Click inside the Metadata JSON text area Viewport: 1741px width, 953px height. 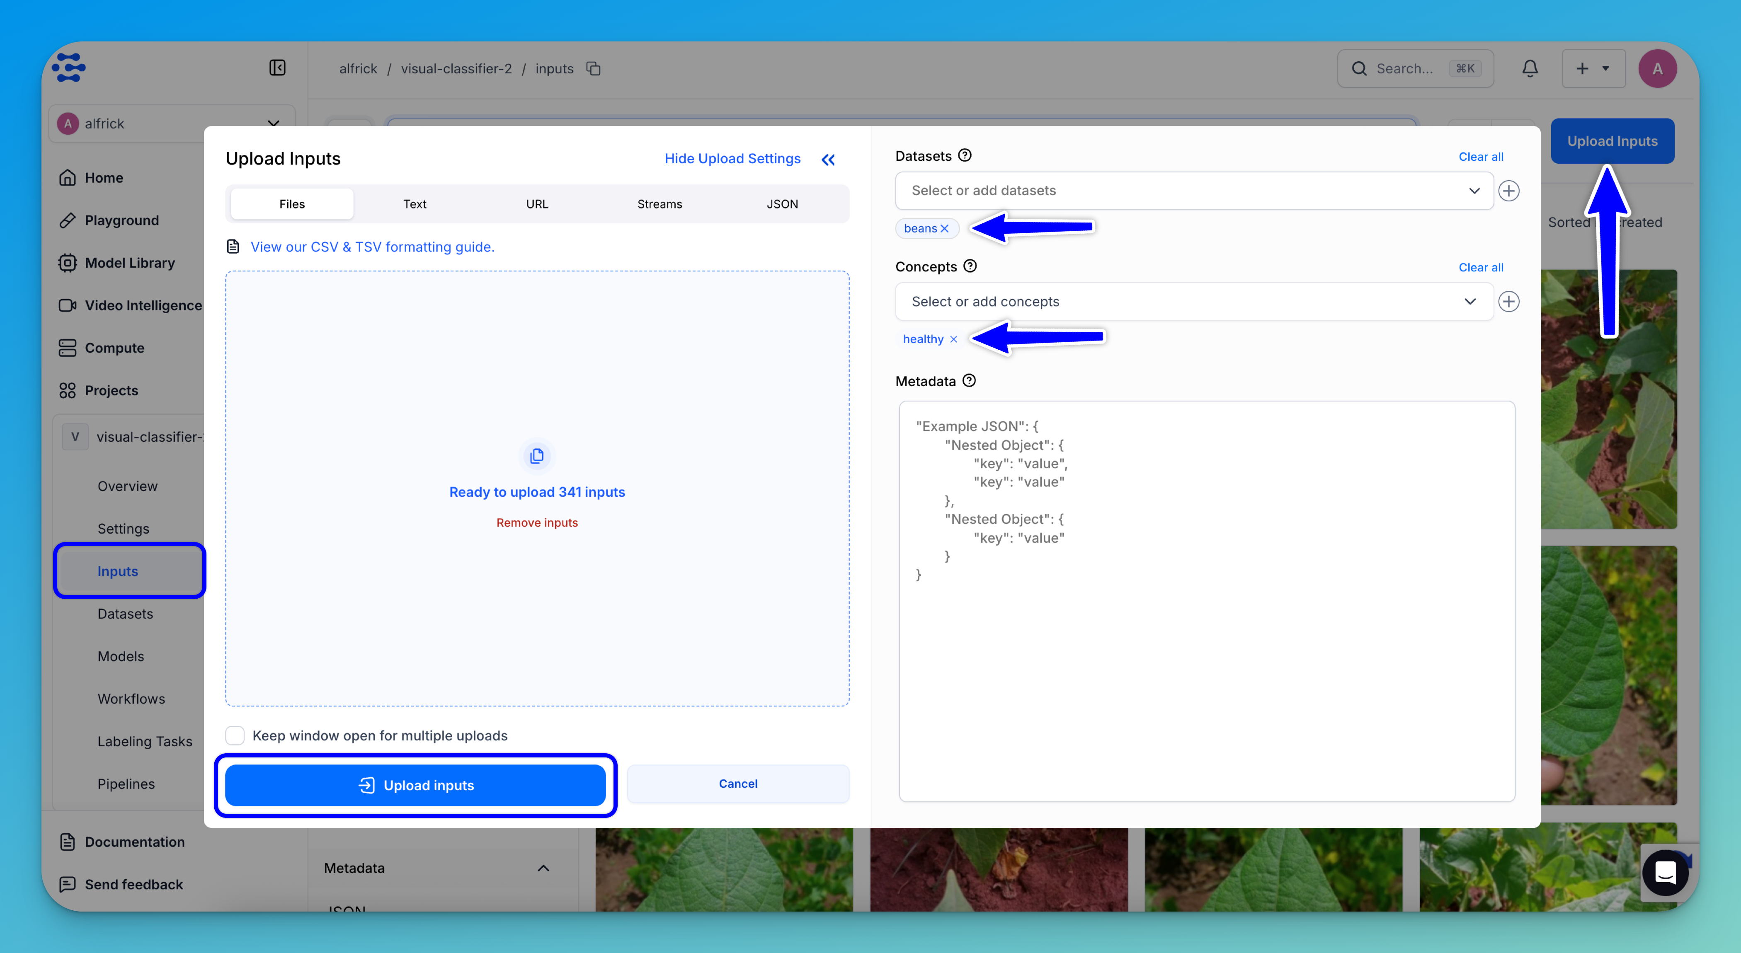coord(1206,675)
